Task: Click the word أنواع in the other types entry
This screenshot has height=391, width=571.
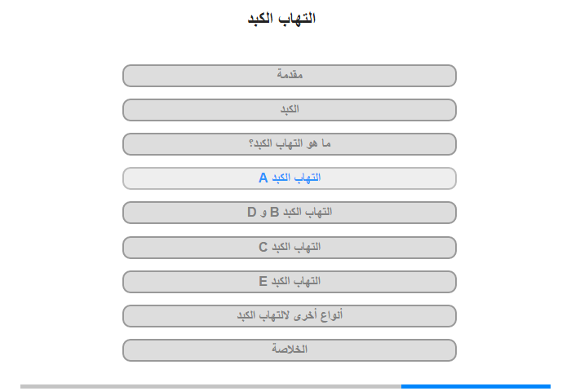Action: (331, 315)
